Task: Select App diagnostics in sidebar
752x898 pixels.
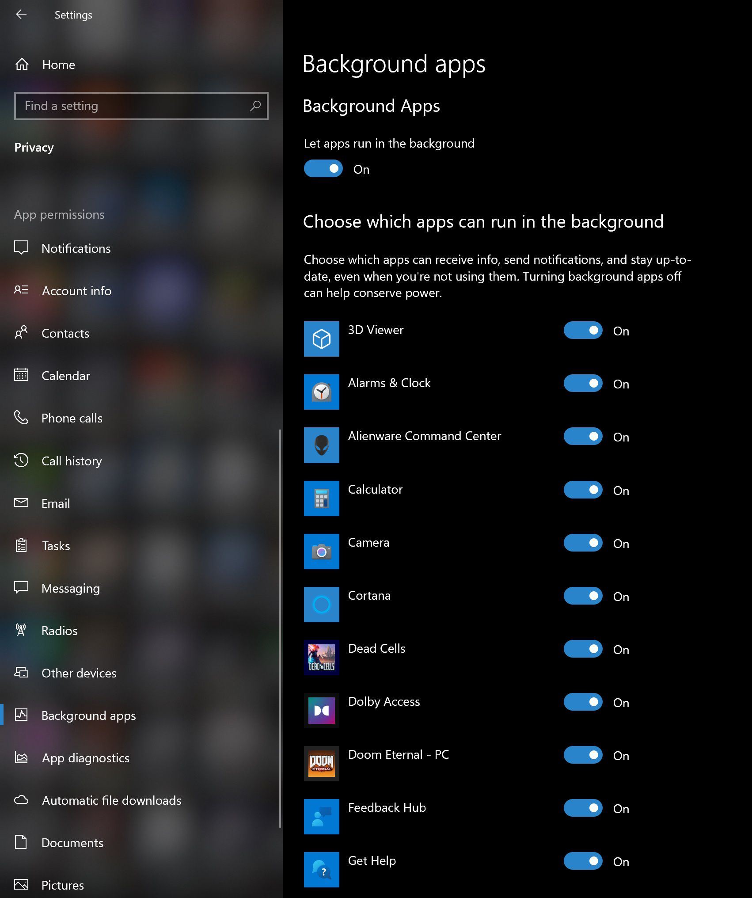Action: (x=85, y=758)
